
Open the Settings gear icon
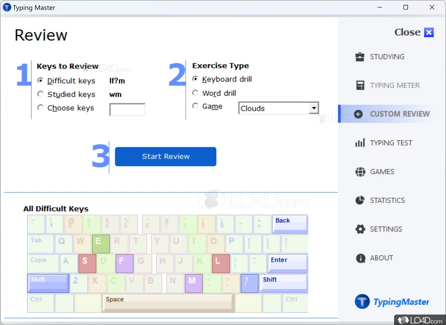pos(360,229)
